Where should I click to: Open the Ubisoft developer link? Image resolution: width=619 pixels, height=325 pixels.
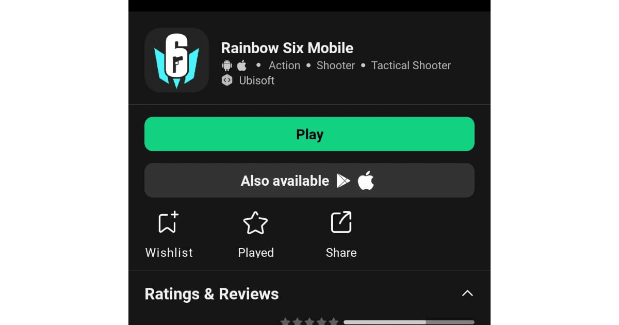click(x=257, y=80)
